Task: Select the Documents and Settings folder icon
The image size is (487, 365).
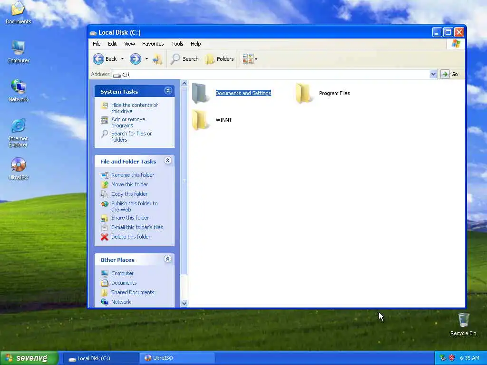Action: point(199,93)
